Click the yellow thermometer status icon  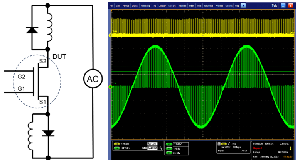[x=290, y=148]
